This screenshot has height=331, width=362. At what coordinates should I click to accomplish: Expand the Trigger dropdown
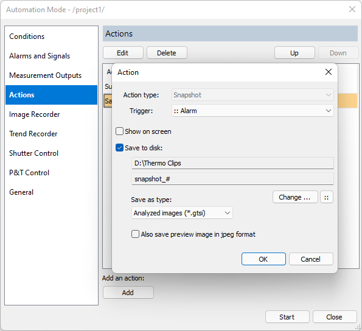(x=252, y=111)
